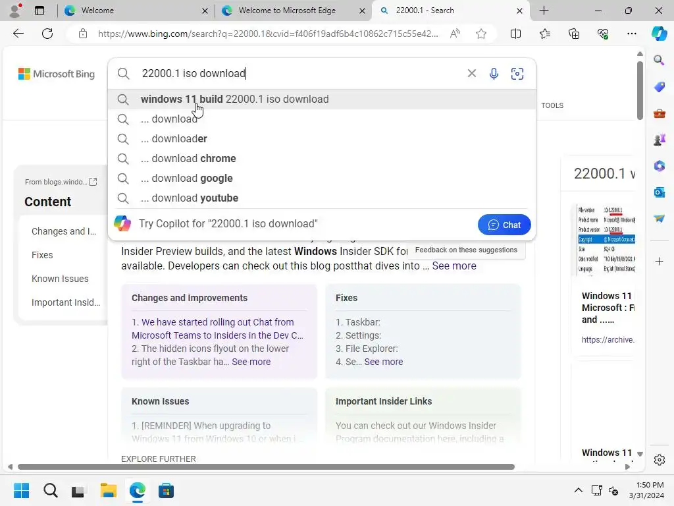Add this page to favorites star

(x=481, y=34)
